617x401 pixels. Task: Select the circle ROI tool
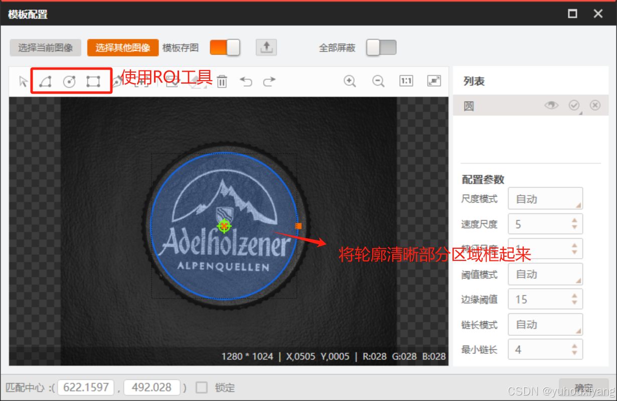point(69,82)
